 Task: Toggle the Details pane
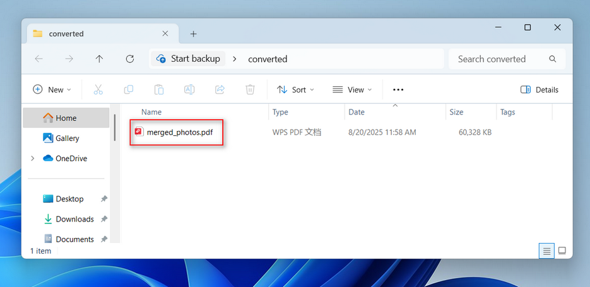pyautogui.click(x=539, y=89)
